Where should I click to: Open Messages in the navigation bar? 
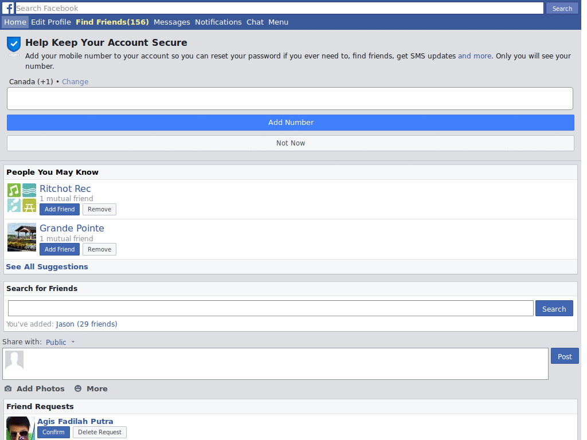click(x=172, y=22)
